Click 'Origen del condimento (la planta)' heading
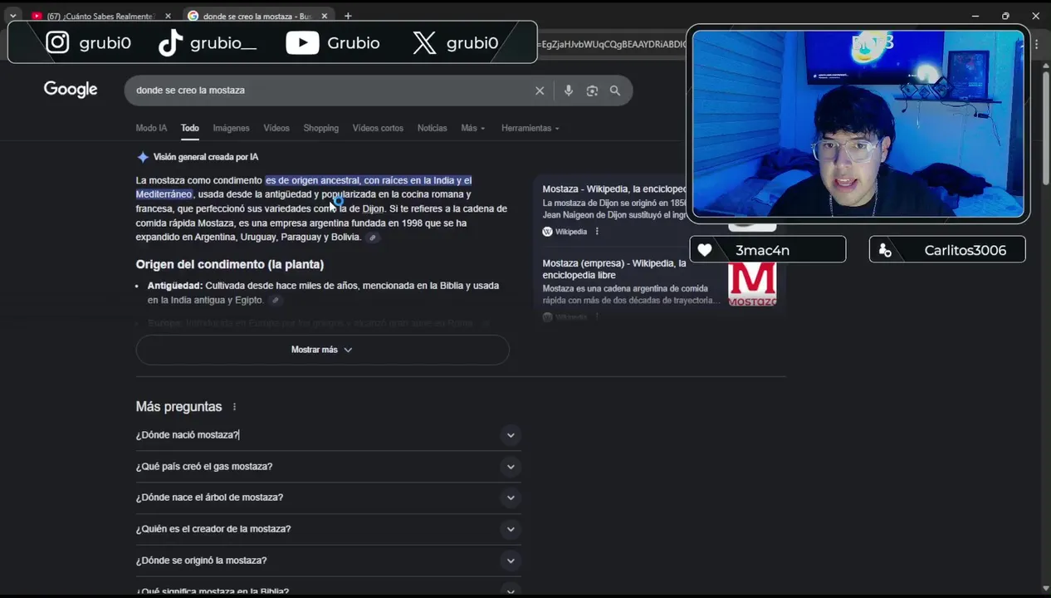1051x598 pixels. point(230,264)
